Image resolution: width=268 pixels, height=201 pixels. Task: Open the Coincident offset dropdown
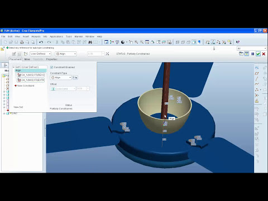(x=63, y=89)
